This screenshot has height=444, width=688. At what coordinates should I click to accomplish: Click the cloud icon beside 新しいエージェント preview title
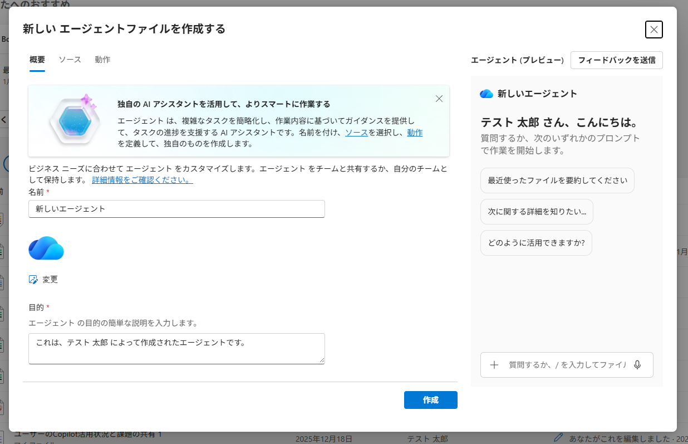click(486, 94)
